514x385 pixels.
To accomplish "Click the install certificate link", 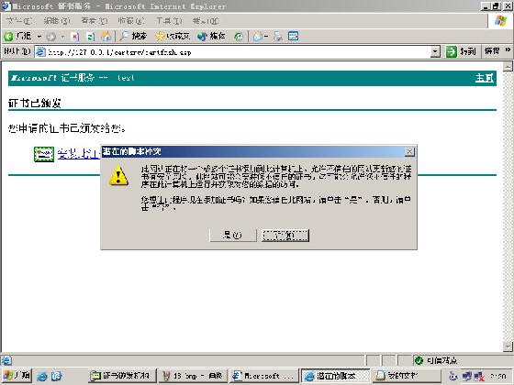I will pyautogui.click(x=79, y=154).
